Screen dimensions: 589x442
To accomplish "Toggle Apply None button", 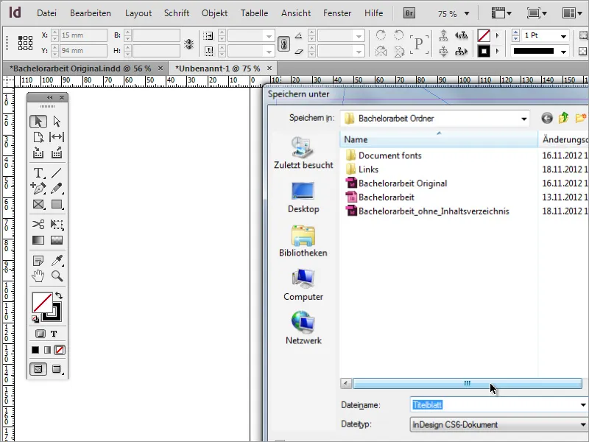I will [60, 350].
